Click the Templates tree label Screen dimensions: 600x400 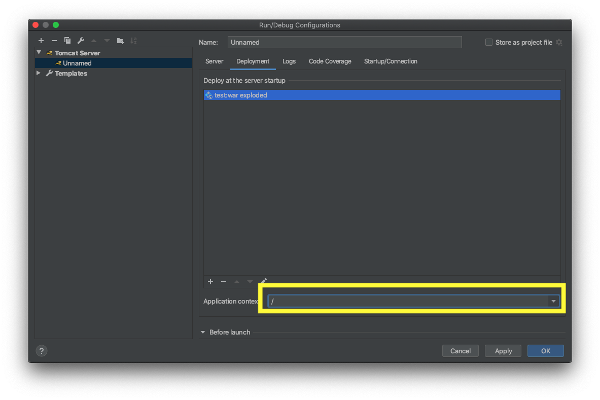[x=71, y=73]
